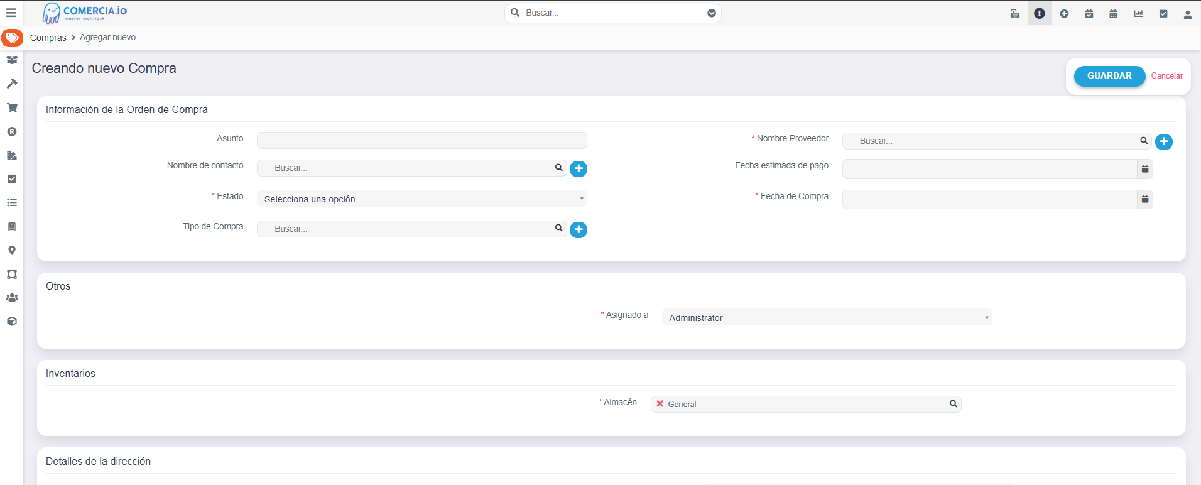Clear the General almacén selection
1201x485 pixels.
[660, 404]
